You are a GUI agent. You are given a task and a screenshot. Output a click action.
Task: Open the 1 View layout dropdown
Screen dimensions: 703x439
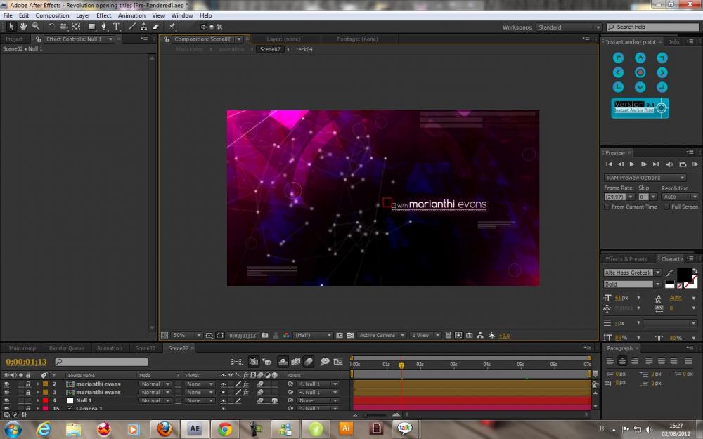425,336
